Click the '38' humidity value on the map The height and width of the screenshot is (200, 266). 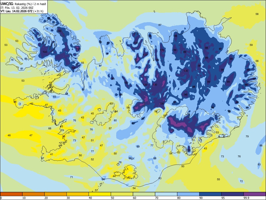[15, 102]
